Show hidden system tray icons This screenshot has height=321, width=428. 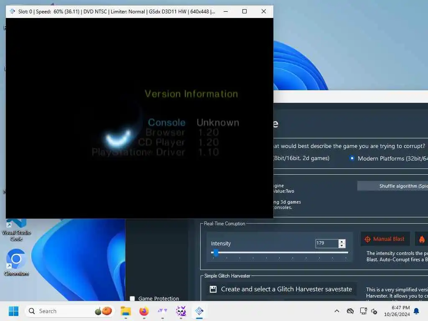(337, 311)
